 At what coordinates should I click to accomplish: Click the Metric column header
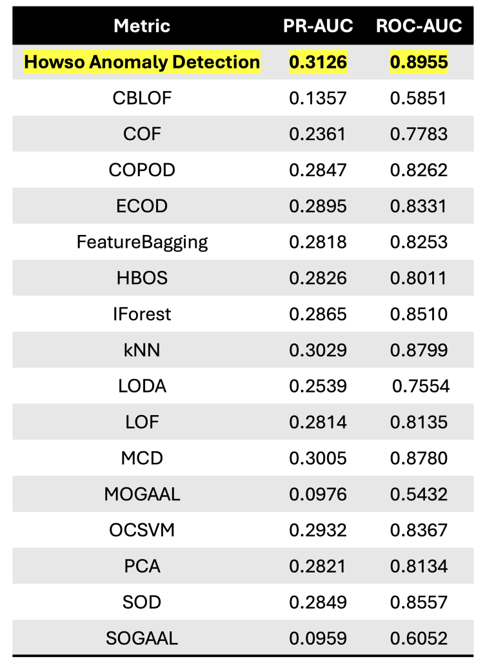pos(142,26)
